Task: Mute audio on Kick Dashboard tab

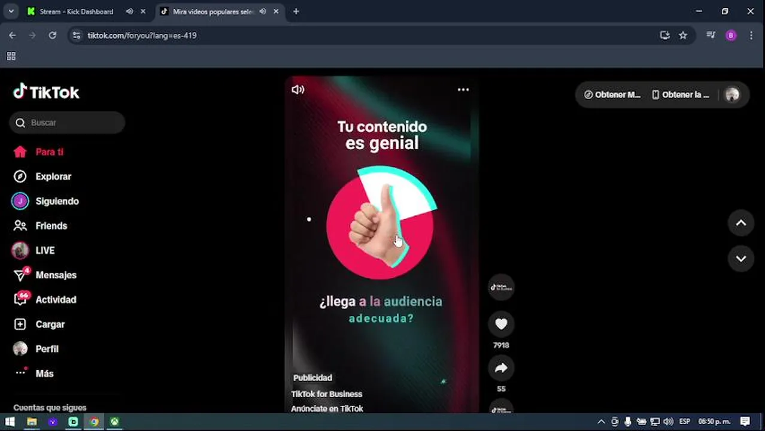Action: coord(129,11)
